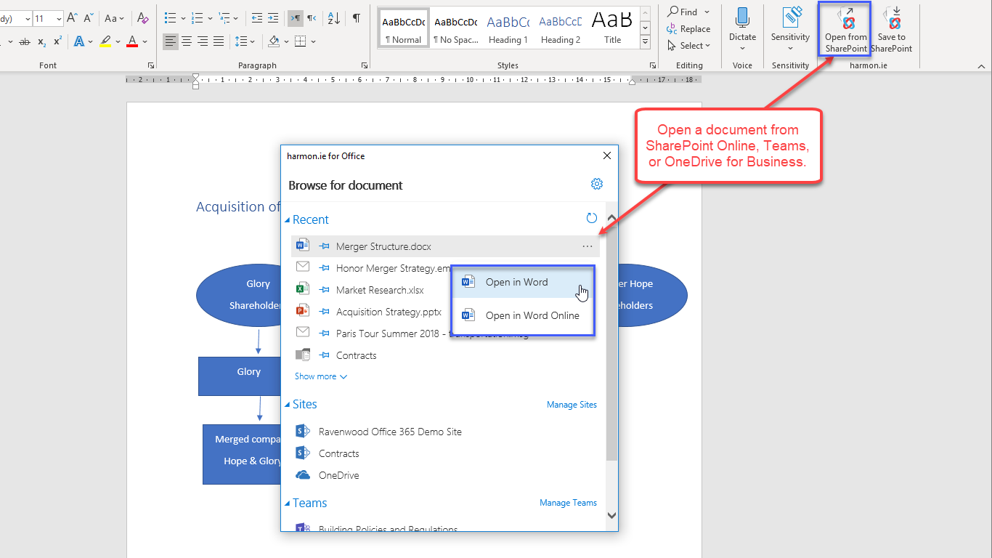Collapse the Teams section
The image size is (992, 558).
point(287,504)
